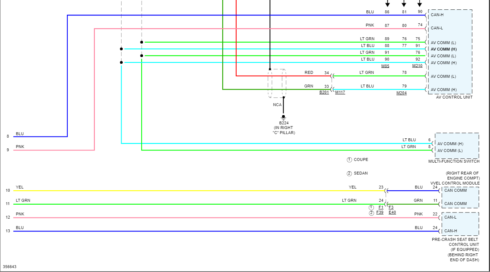
Task: Click pin 6 of the Multi-Function Switch
Action: click(429, 140)
